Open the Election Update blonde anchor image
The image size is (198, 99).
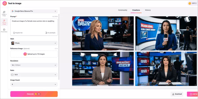(103, 33)
